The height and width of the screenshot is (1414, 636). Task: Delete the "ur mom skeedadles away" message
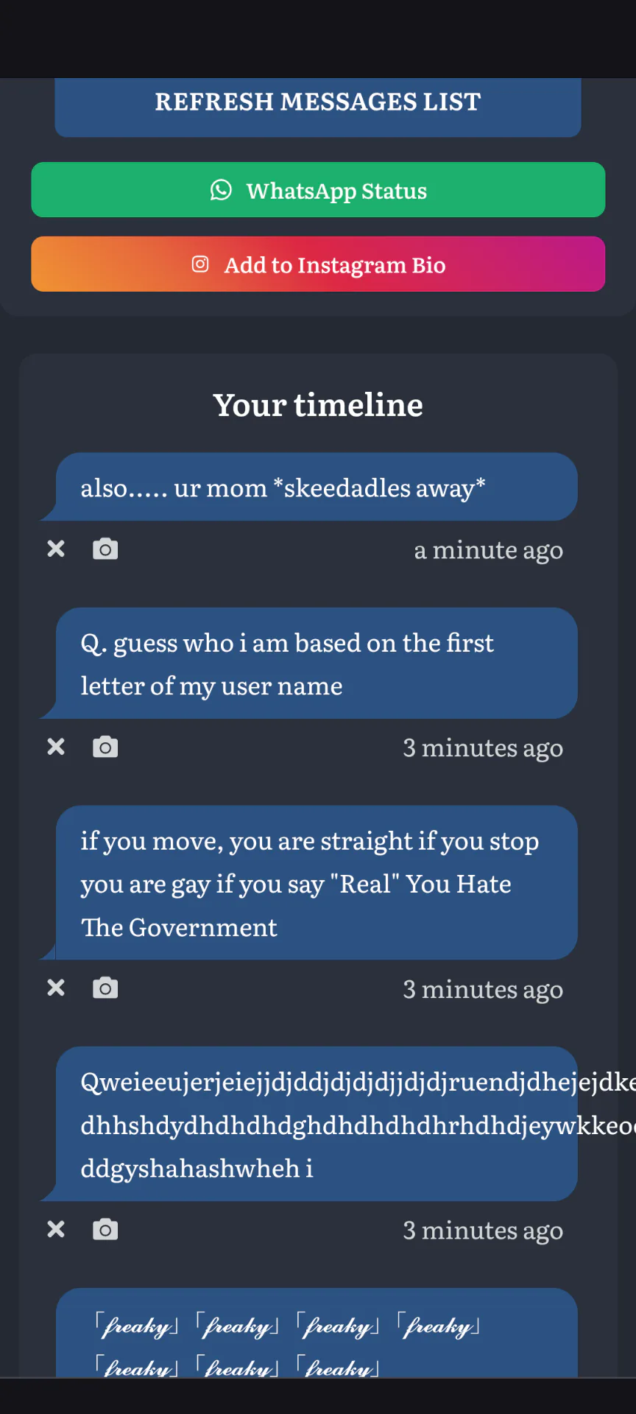tap(56, 549)
